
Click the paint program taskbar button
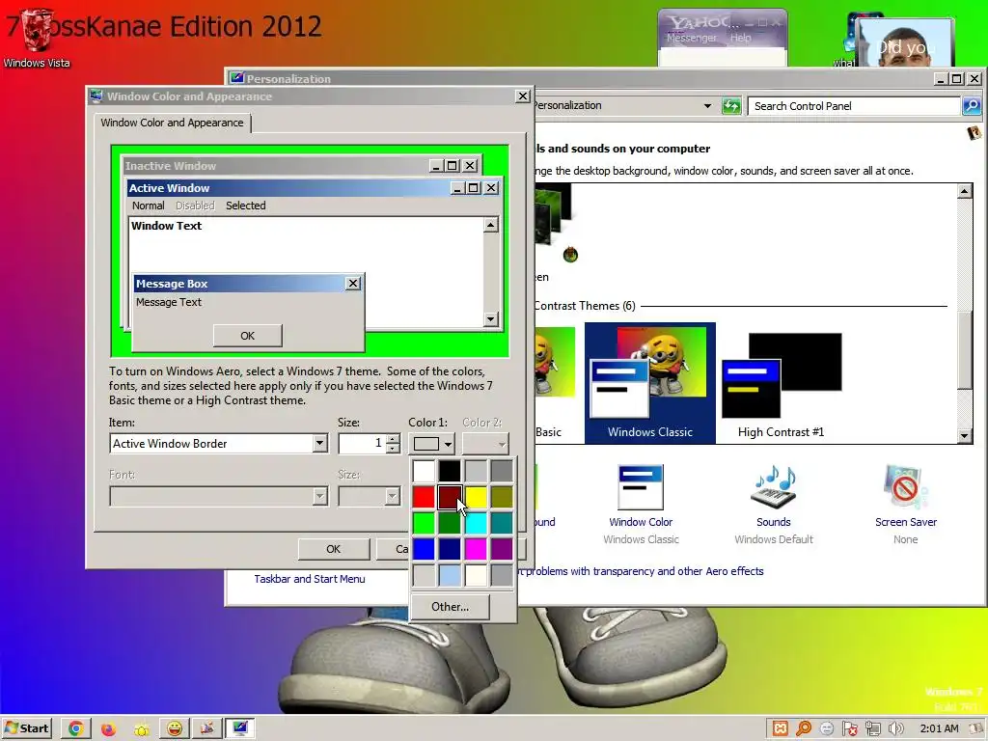(206, 728)
